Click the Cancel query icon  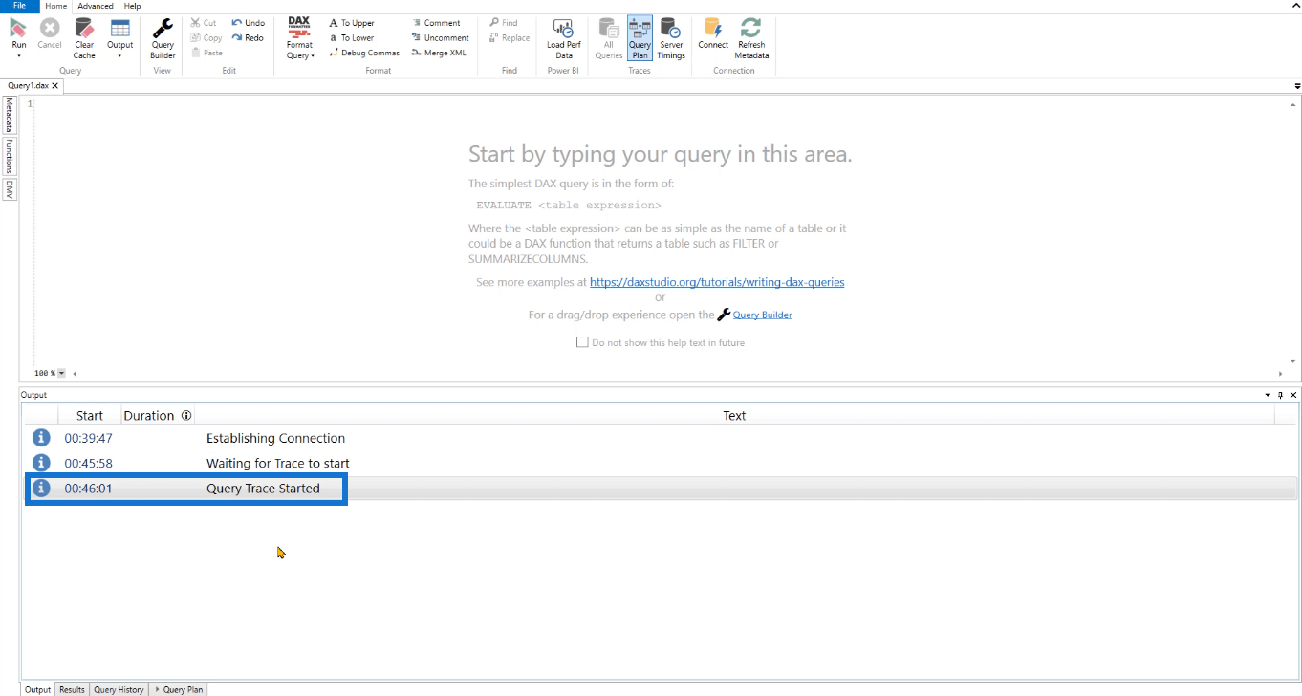(x=49, y=29)
